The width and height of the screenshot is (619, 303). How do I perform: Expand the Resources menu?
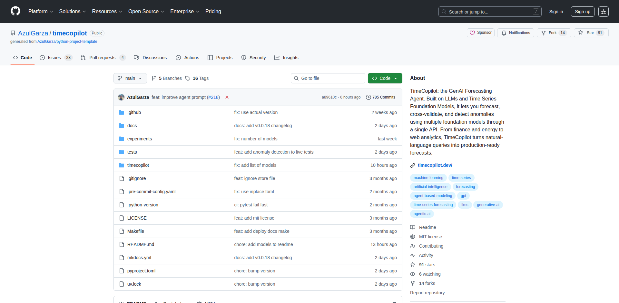click(x=107, y=12)
